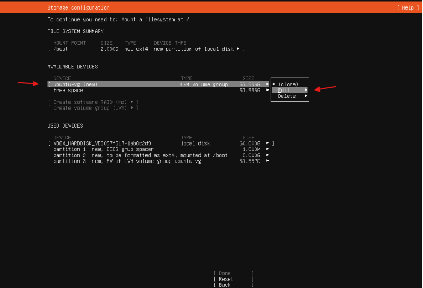The width and height of the screenshot is (423, 288).
Task: Choose Delete in the popup menu
Action: click(287, 96)
